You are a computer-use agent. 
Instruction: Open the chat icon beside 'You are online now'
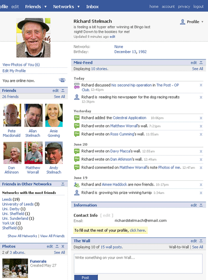62,80
